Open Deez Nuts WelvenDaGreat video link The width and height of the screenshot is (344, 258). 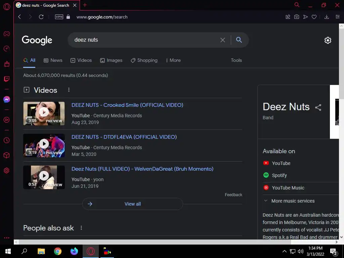(142, 169)
